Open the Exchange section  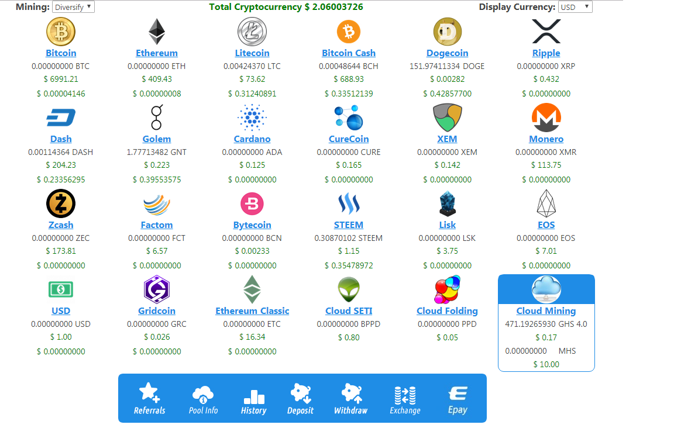pyautogui.click(x=405, y=400)
